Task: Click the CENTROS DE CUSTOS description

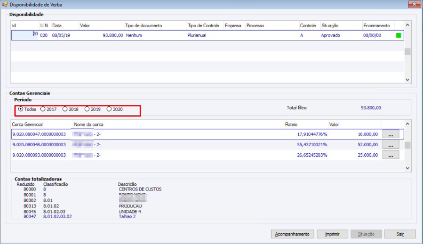Action: (x=140, y=189)
